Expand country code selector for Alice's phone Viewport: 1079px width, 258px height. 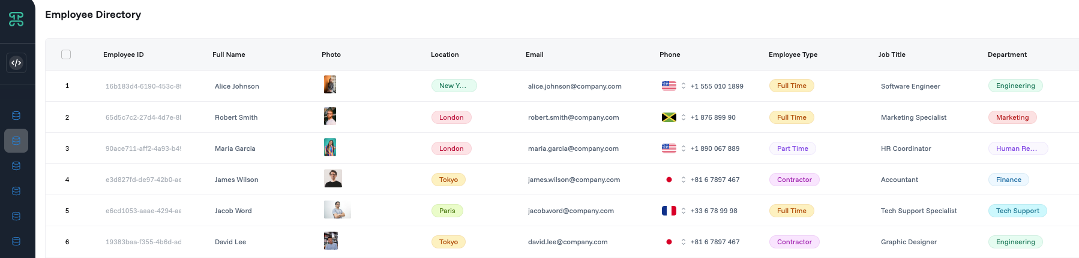pos(683,86)
